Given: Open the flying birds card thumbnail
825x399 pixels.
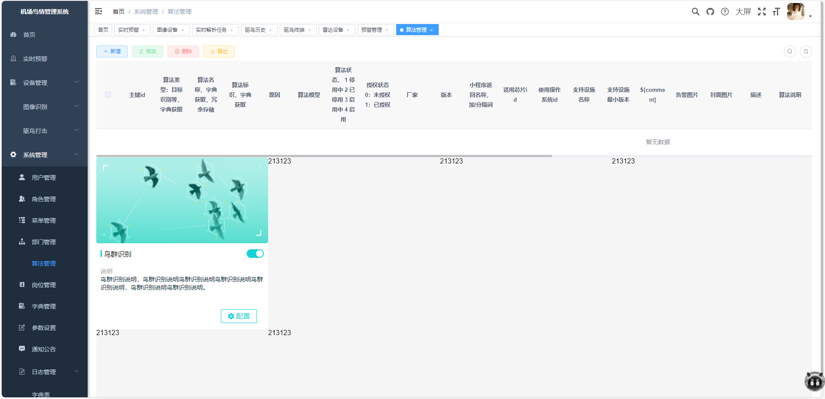Looking at the screenshot, I should pos(182,200).
